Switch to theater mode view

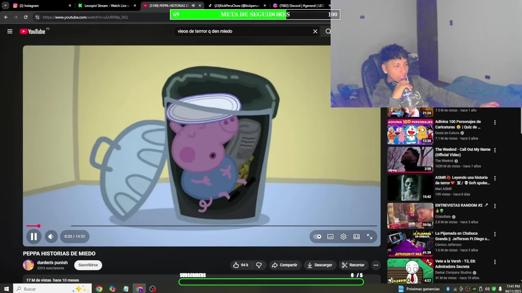point(356,236)
